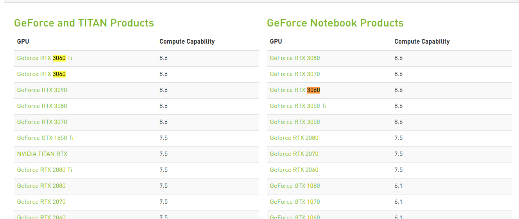Open Geforce RTX 2070 under GeForce and TITAN Products
Screen dimensions: 519x219
pos(41,202)
